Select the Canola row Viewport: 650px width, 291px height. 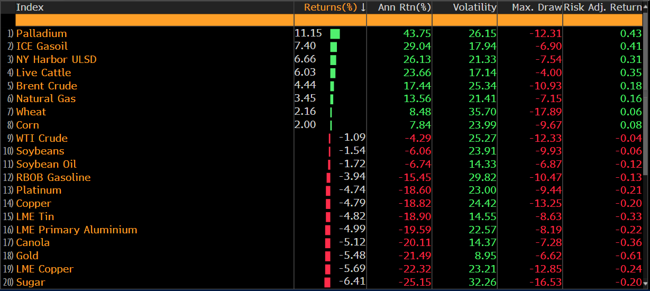click(322, 243)
